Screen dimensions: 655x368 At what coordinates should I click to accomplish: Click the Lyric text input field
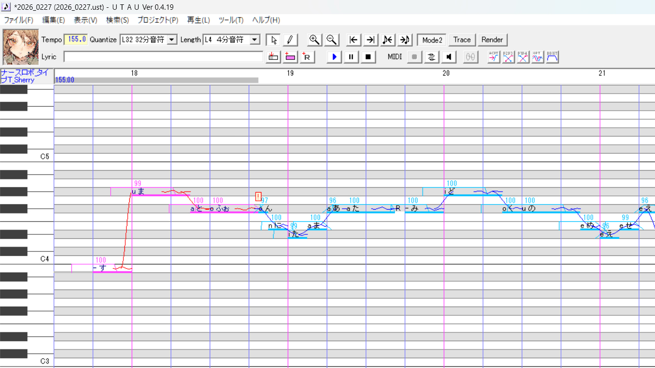click(x=163, y=57)
